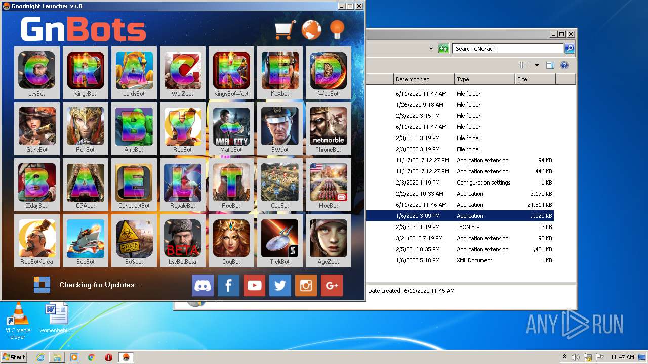648x364 pixels.
Task: Select the TrekBot icon
Action: tap(280, 241)
